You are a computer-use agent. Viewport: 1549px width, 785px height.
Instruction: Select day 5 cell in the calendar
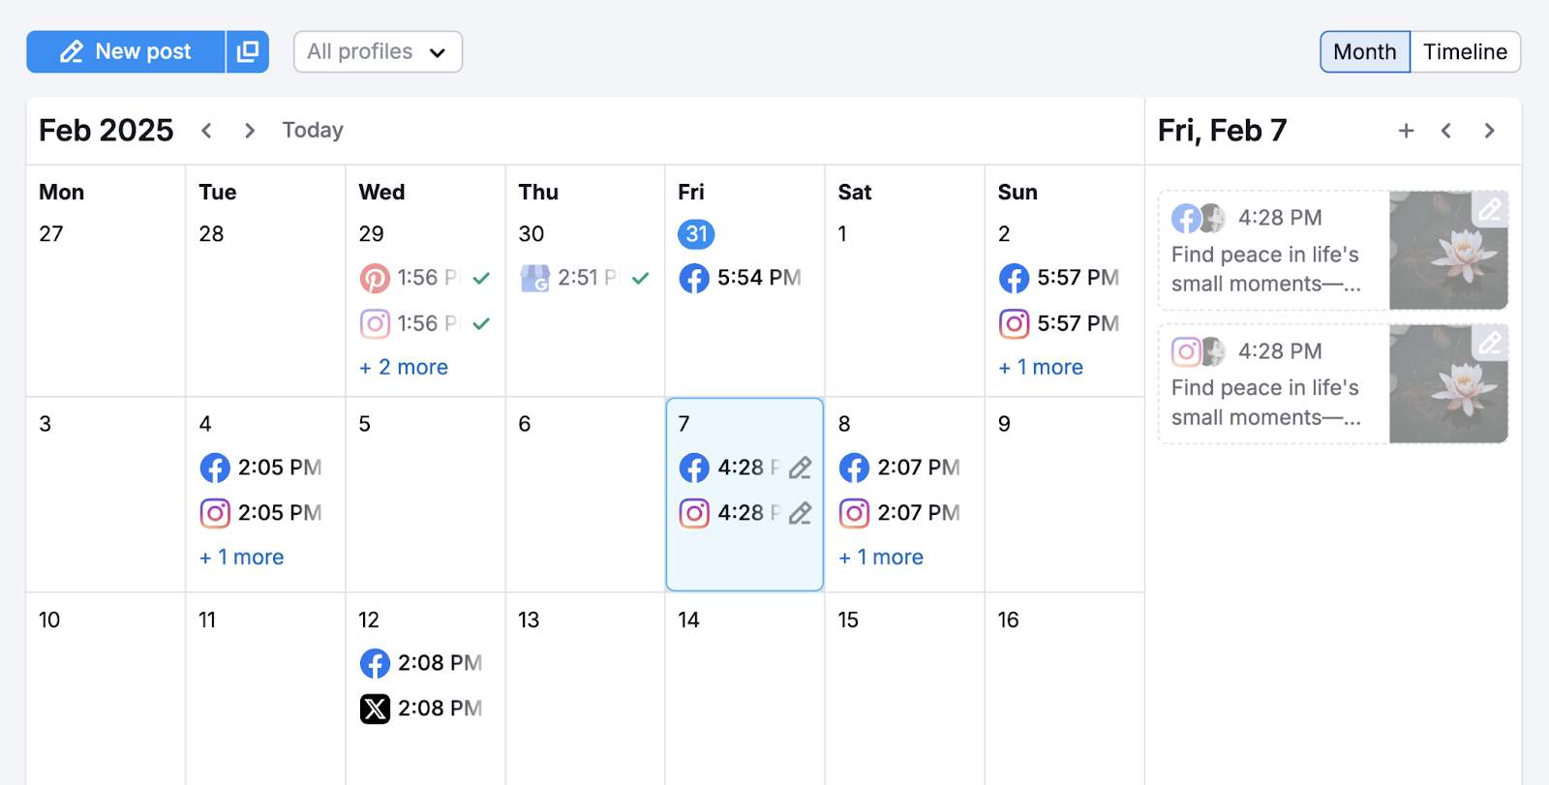click(425, 495)
